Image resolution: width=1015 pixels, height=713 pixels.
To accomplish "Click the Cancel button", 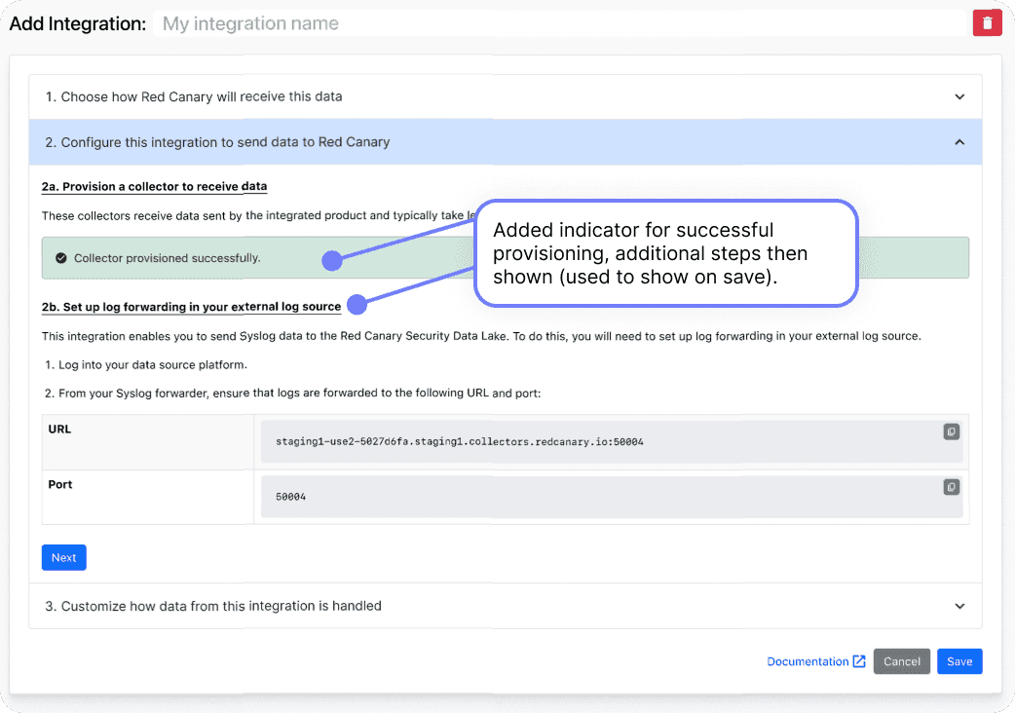I will pos(902,661).
